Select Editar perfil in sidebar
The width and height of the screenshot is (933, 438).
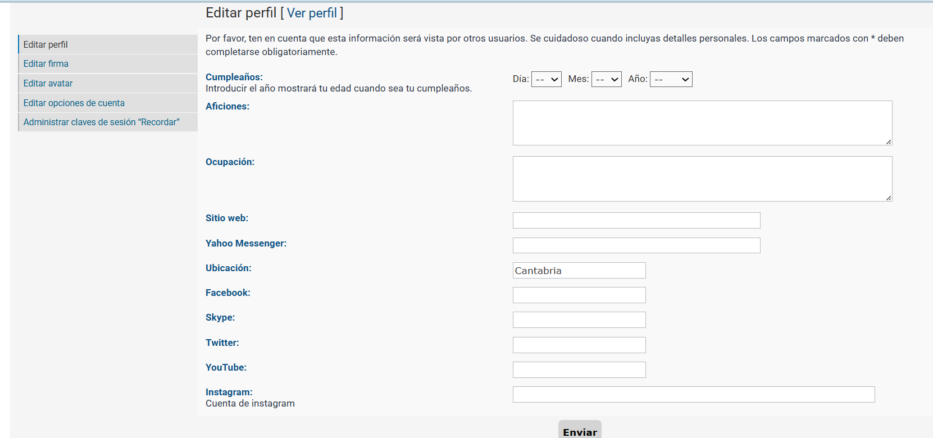[45, 44]
